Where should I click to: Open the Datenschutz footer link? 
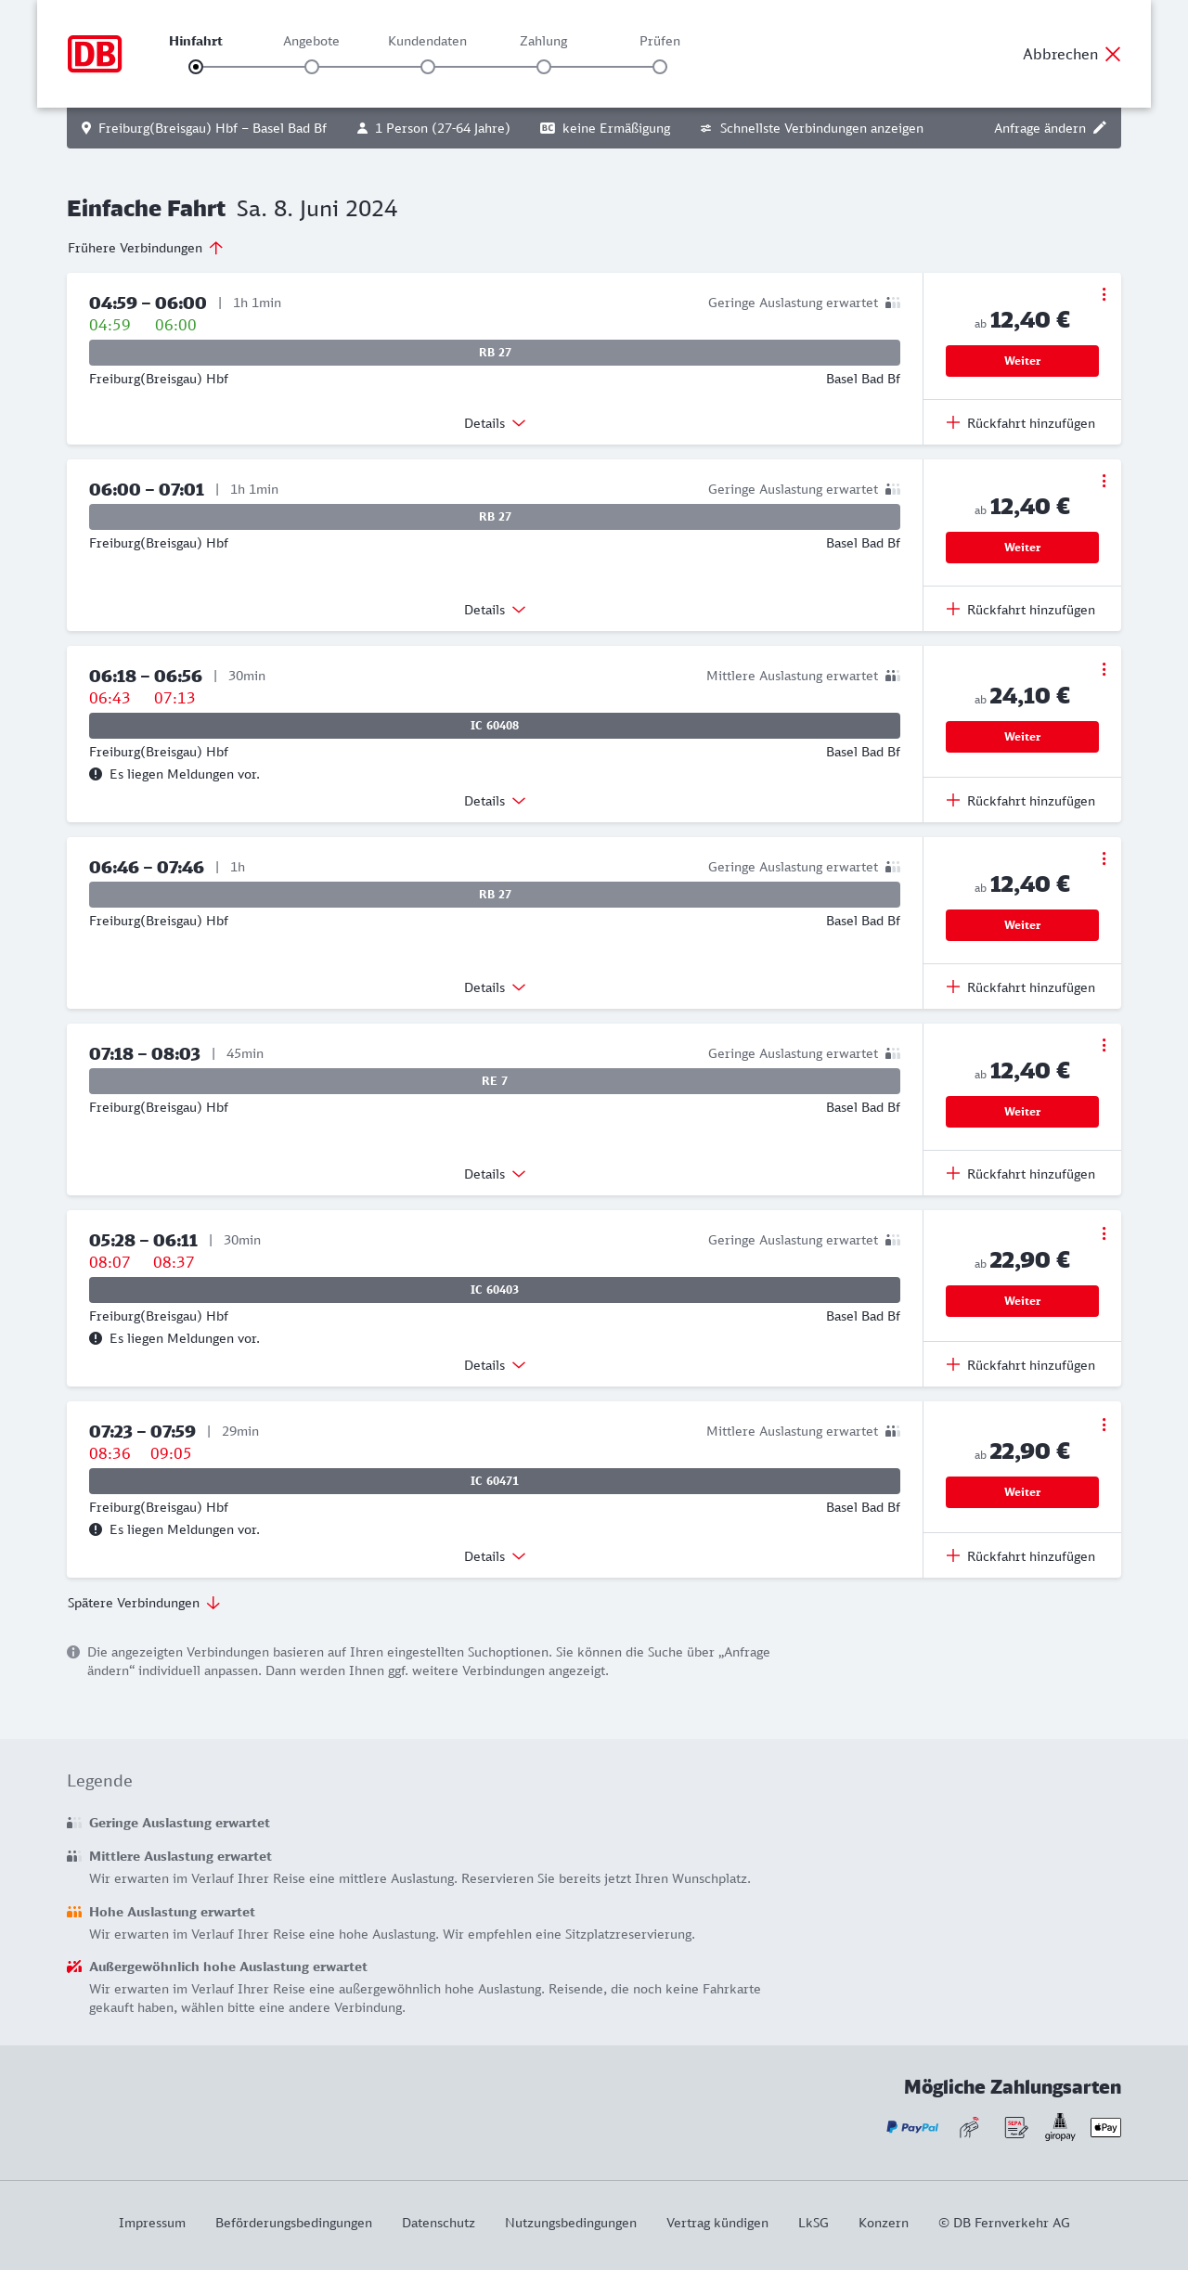(x=438, y=2223)
